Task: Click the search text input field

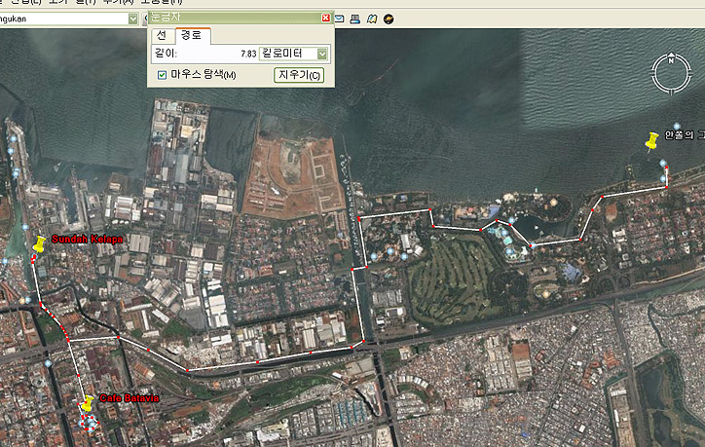Action: 63,19
